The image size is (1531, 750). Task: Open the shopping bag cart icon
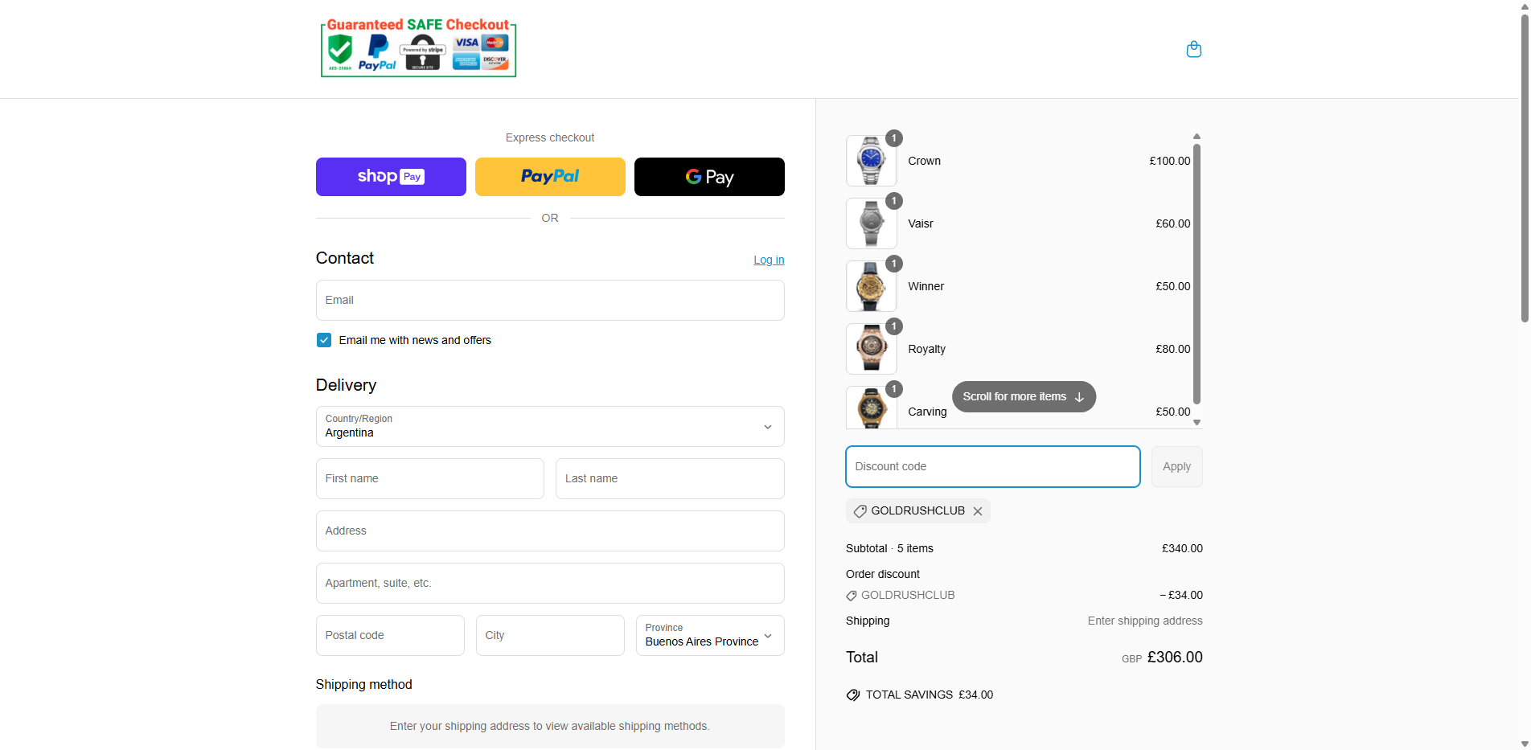(x=1194, y=49)
